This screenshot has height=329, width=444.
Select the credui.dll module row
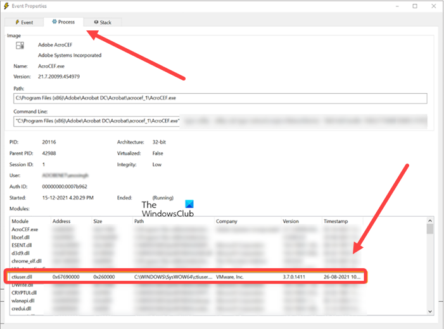[187, 309]
